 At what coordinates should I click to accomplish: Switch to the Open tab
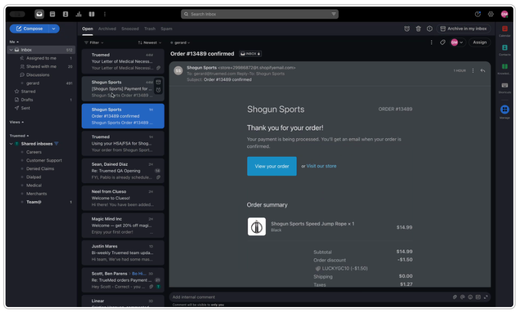tap(88, 29)
